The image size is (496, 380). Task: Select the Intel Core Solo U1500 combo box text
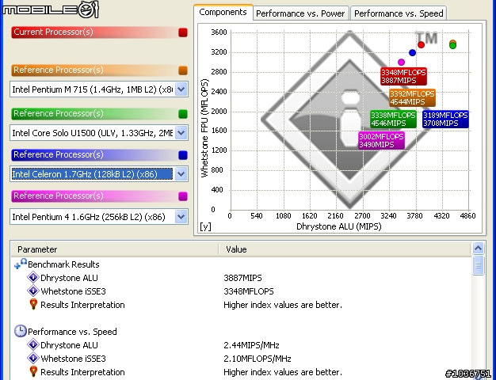coord(92,133)
